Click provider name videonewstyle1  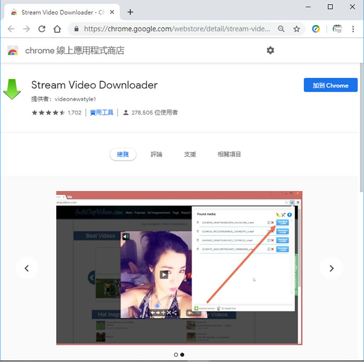pos(75,99)
